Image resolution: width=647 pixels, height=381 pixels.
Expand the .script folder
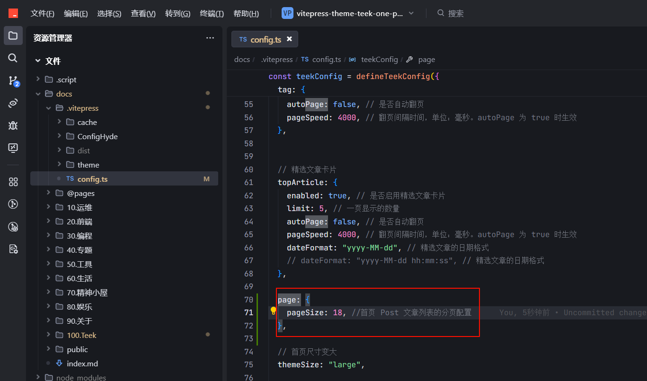tap(124, 80)
